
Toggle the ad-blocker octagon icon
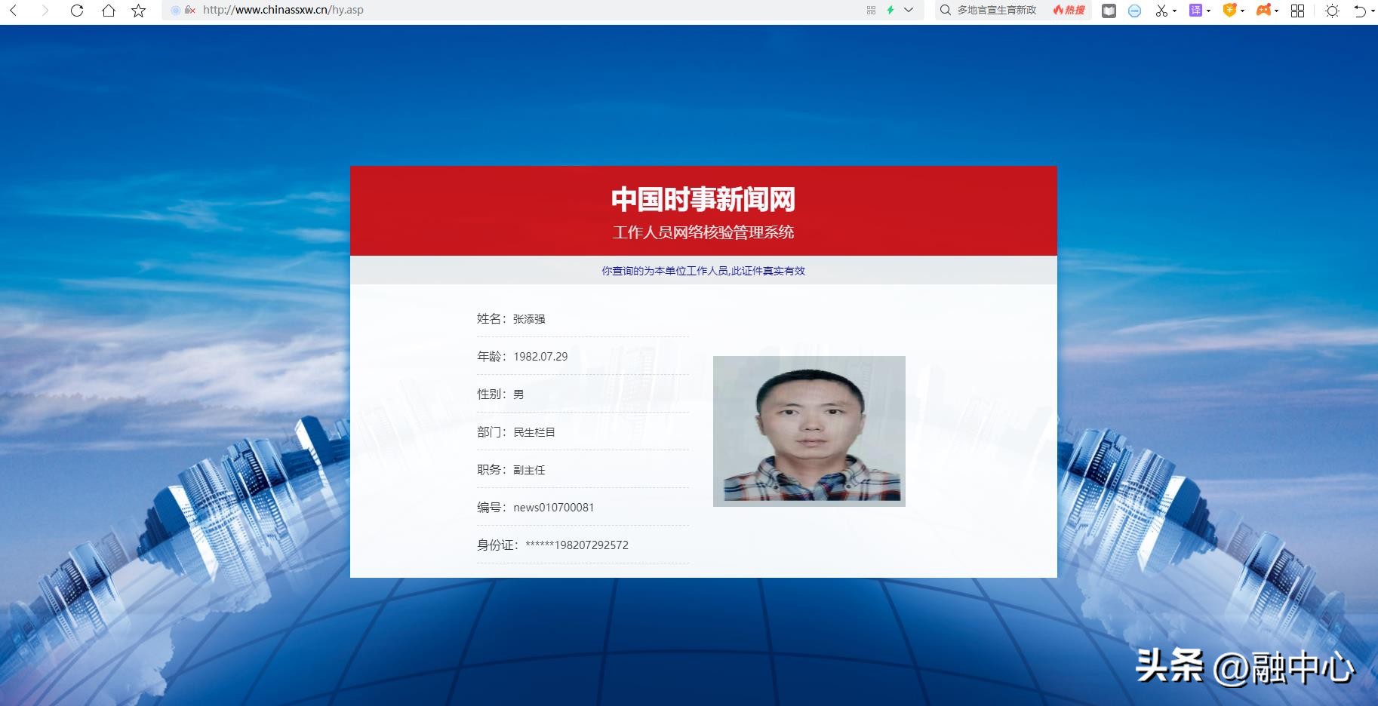pos(1133,11)
